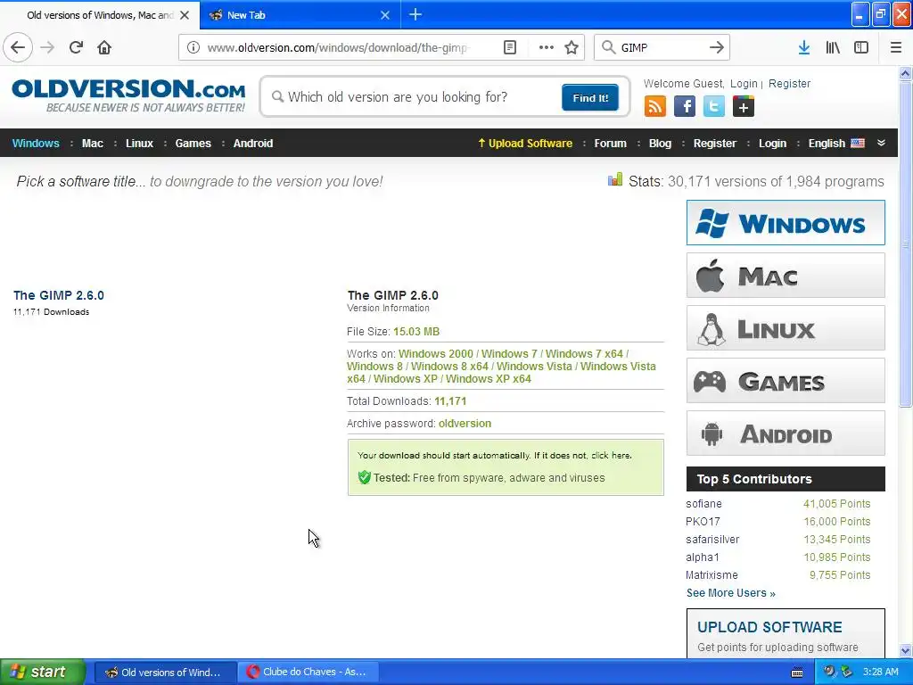
Task: Open the Android nav menu item
Action: click(x=252, y=144)
